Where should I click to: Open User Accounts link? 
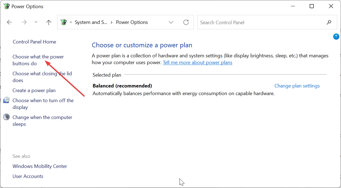28,176
